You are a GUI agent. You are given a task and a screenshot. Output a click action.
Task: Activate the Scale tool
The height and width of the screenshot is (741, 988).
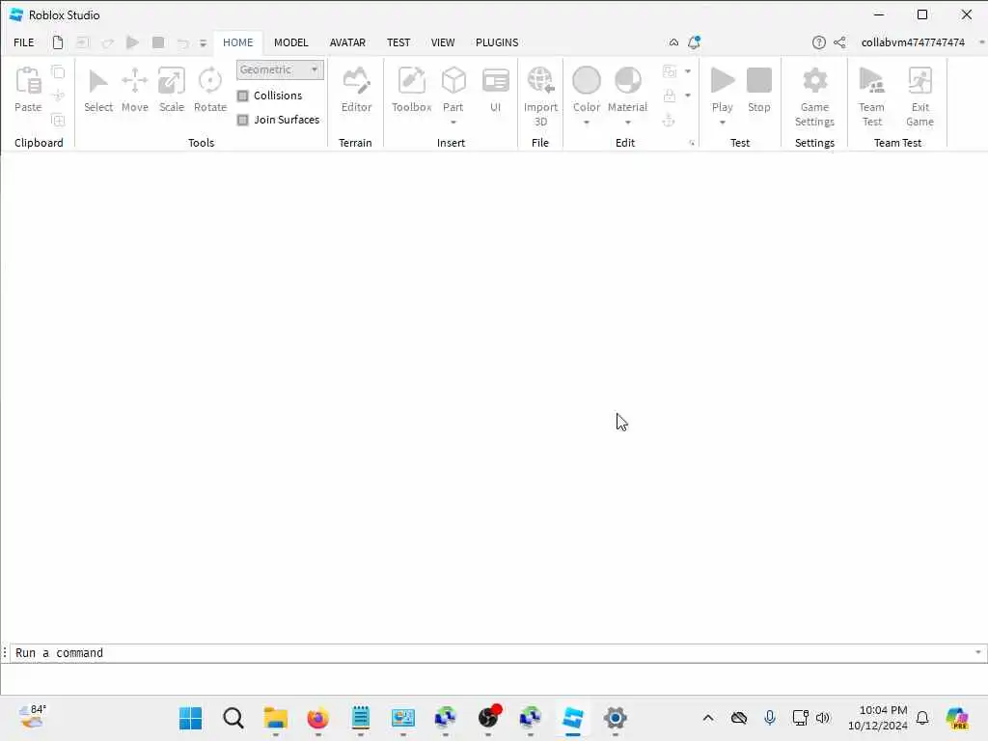click(x=172, y=90)
